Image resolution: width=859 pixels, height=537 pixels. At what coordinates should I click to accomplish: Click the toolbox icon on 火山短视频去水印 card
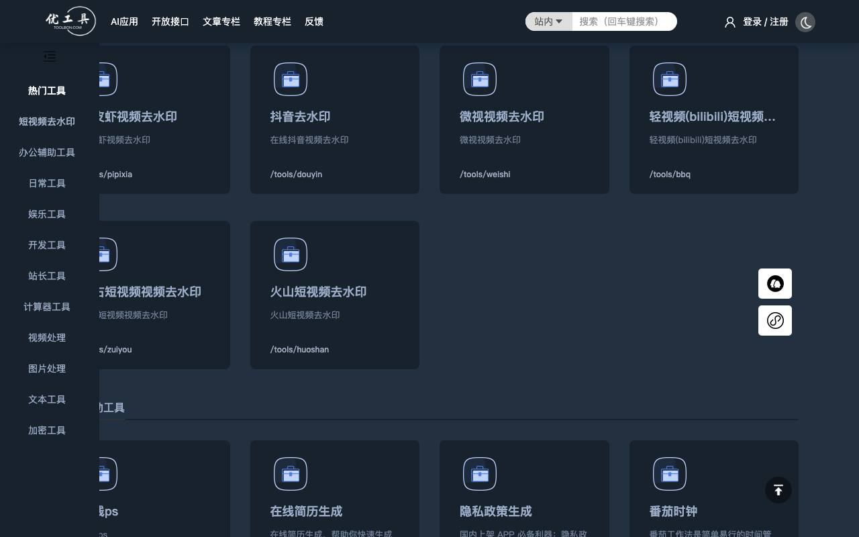pyautogui.click(x=291, y=254)
